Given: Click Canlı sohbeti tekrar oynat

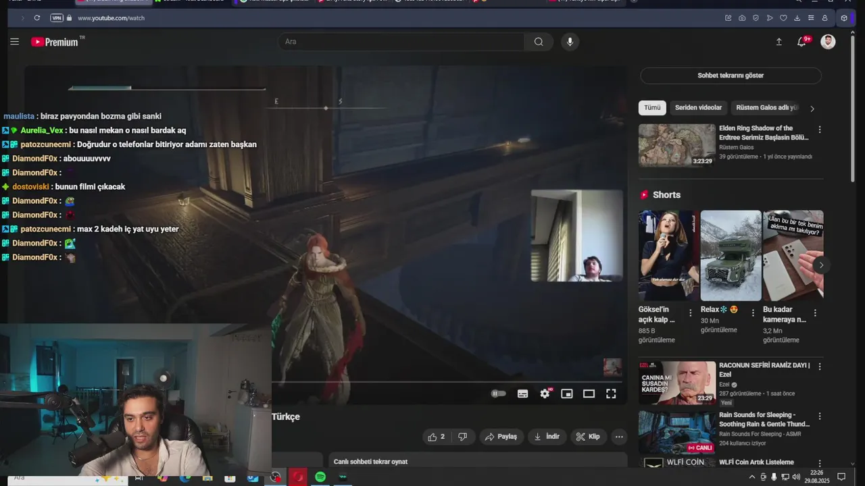Looking at the screenshot, I should pyautogui.click(x=370, y=462).
